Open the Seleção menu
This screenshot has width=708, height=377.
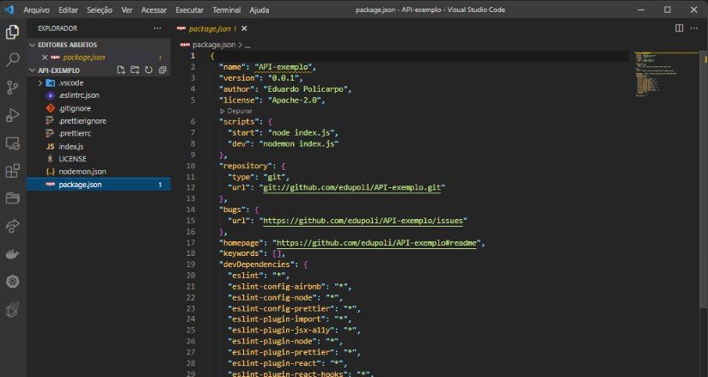pos(100,10)
